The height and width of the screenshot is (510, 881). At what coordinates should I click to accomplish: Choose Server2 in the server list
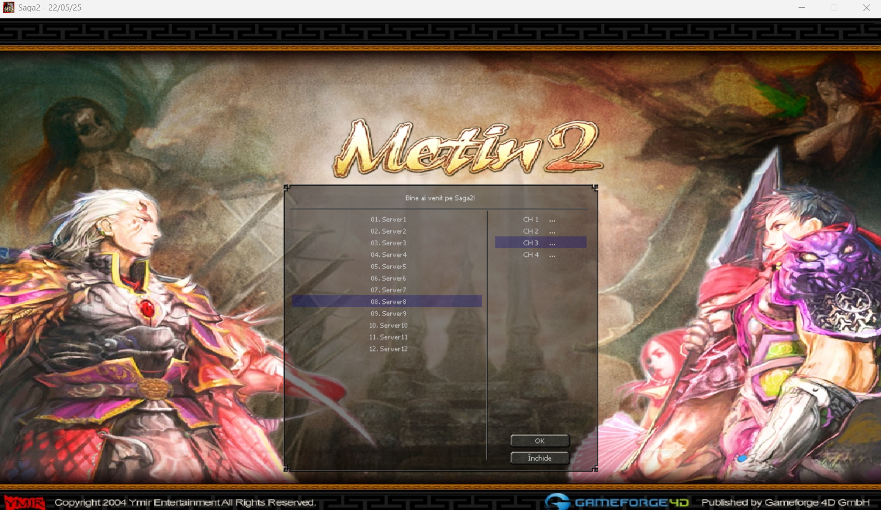pyautogui.click(x=388, y=231)
